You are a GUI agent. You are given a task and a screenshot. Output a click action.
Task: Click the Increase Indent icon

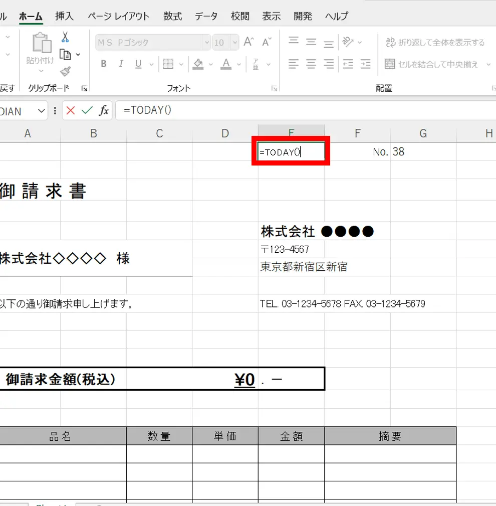tap(365, 64)
